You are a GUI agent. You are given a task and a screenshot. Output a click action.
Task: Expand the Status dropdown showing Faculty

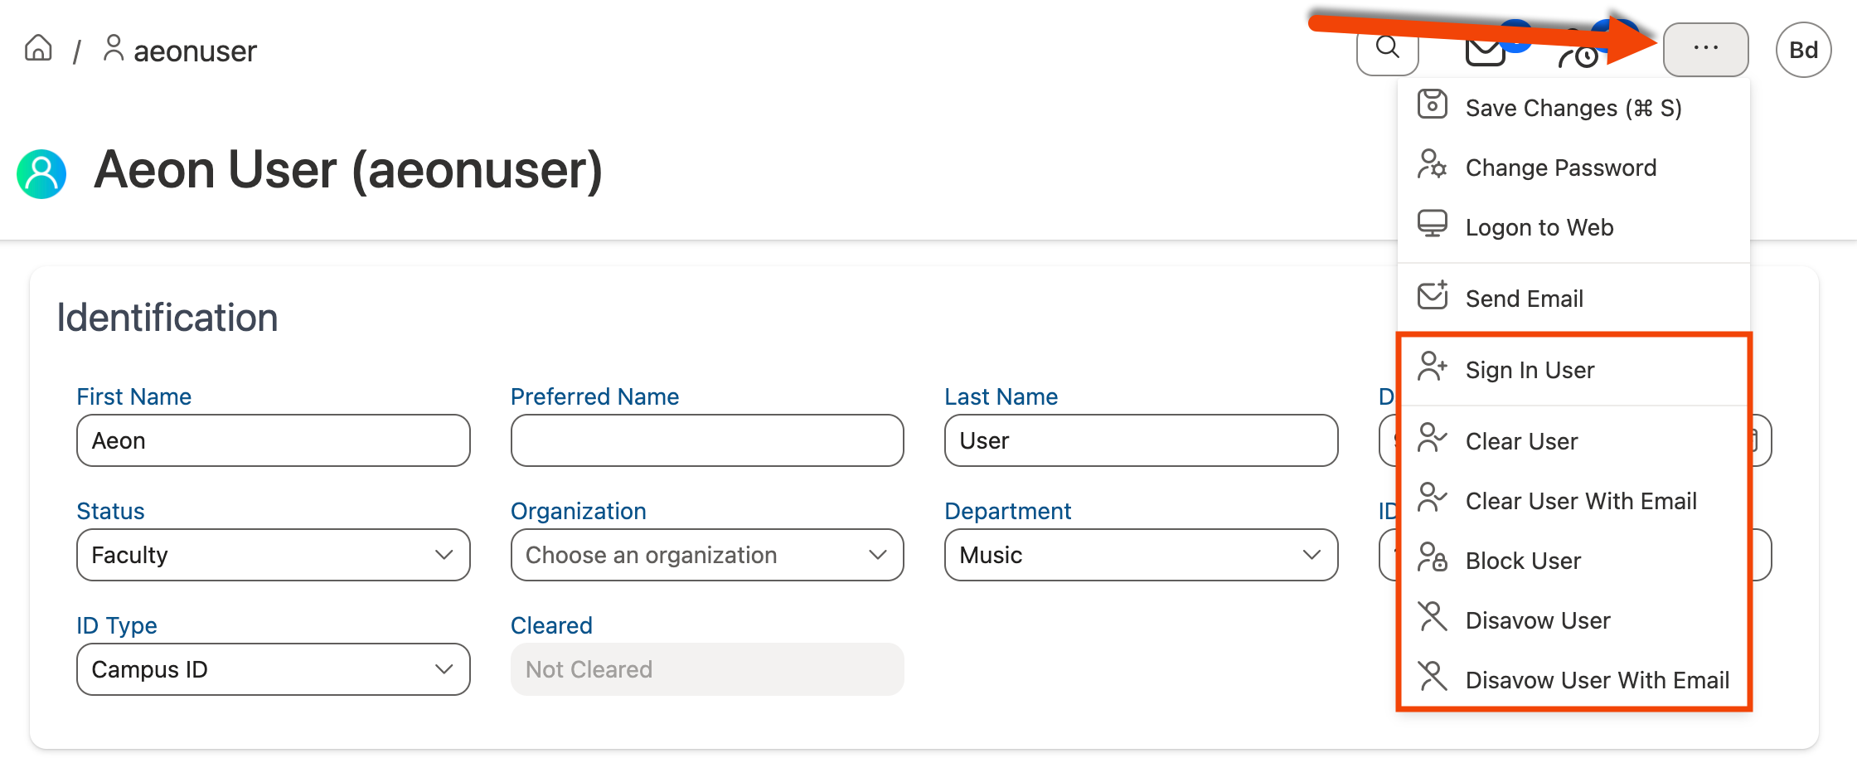(x=273, y=555)
